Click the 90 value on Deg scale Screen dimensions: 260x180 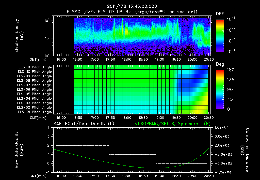pyautogui.click(x=230, y=89)
